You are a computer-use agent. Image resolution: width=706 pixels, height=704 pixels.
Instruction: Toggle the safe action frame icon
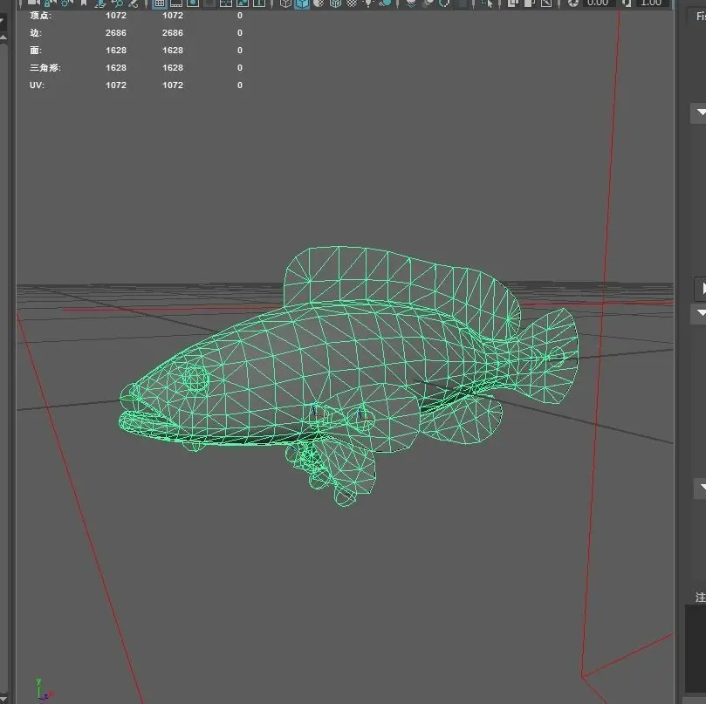coord(243,3)
